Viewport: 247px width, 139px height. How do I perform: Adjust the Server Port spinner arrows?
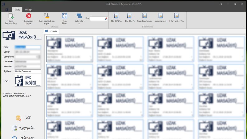point(39,57)
